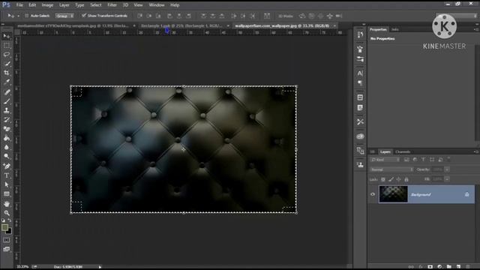Toggle lock transparent pixels

pos(383,179)
